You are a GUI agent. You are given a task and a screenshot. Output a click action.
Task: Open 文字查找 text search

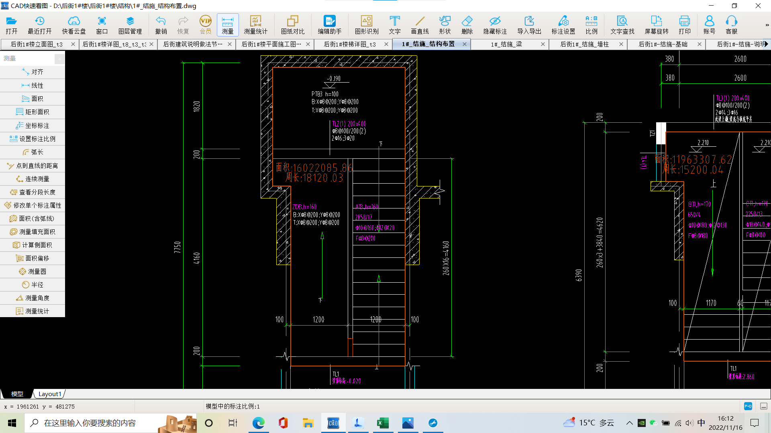coord(622,25)
